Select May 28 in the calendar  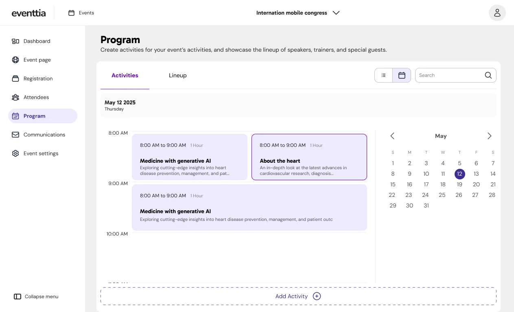point(492,195)
